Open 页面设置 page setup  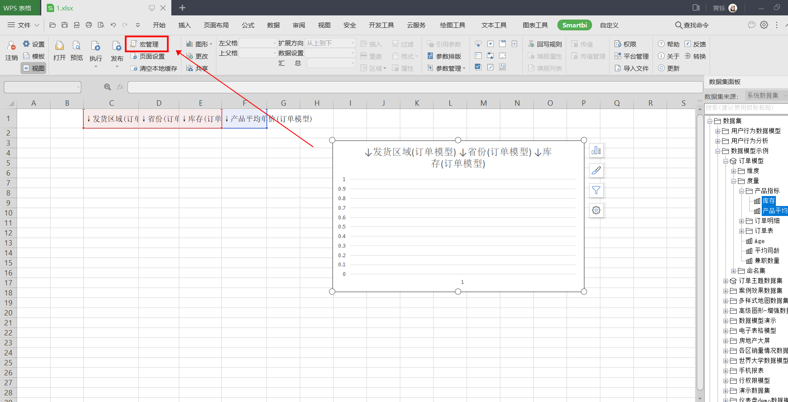(148, 56)
